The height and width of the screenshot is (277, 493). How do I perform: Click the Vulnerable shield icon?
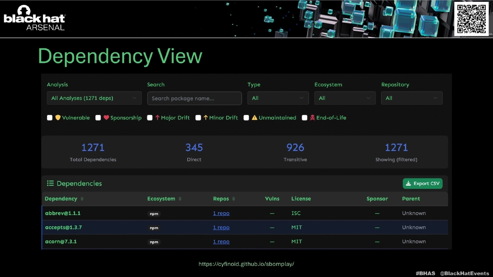tap(58, 118)
